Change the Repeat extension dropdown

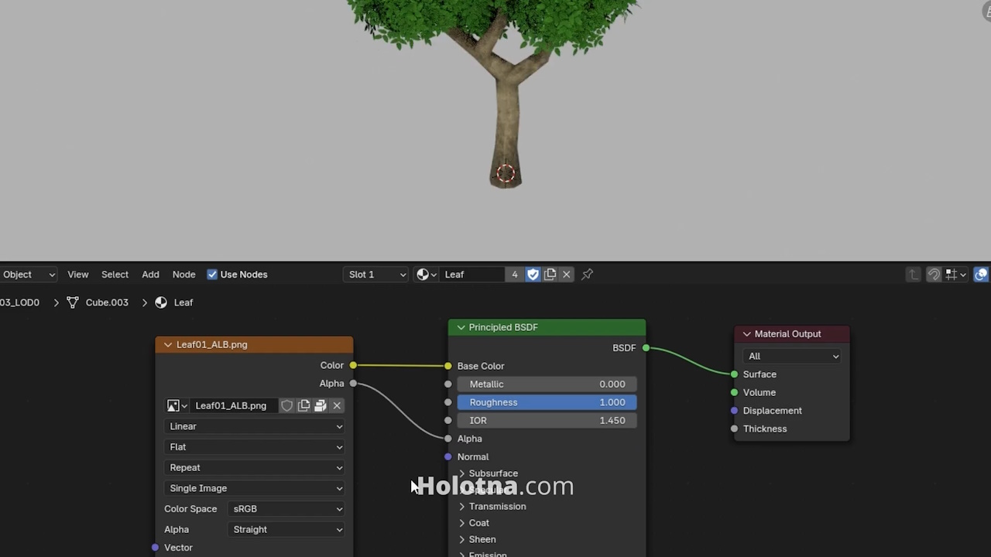point(255,467)
